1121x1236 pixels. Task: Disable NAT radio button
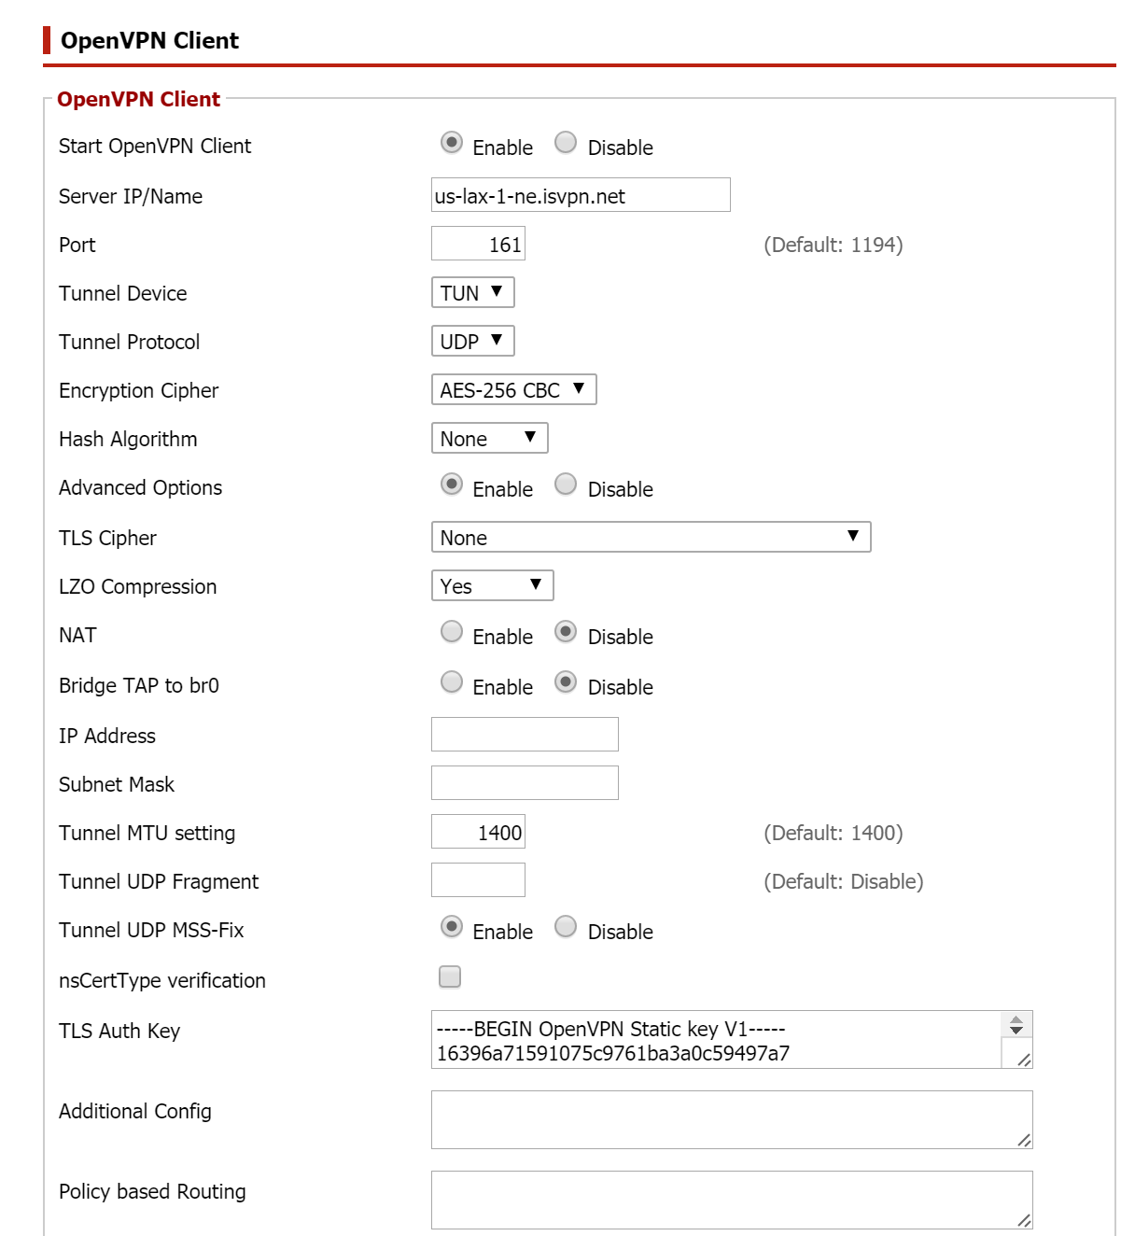coord(566,632)
